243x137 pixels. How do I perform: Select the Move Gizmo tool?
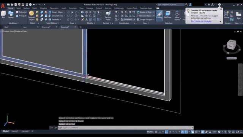click(177, 16)
